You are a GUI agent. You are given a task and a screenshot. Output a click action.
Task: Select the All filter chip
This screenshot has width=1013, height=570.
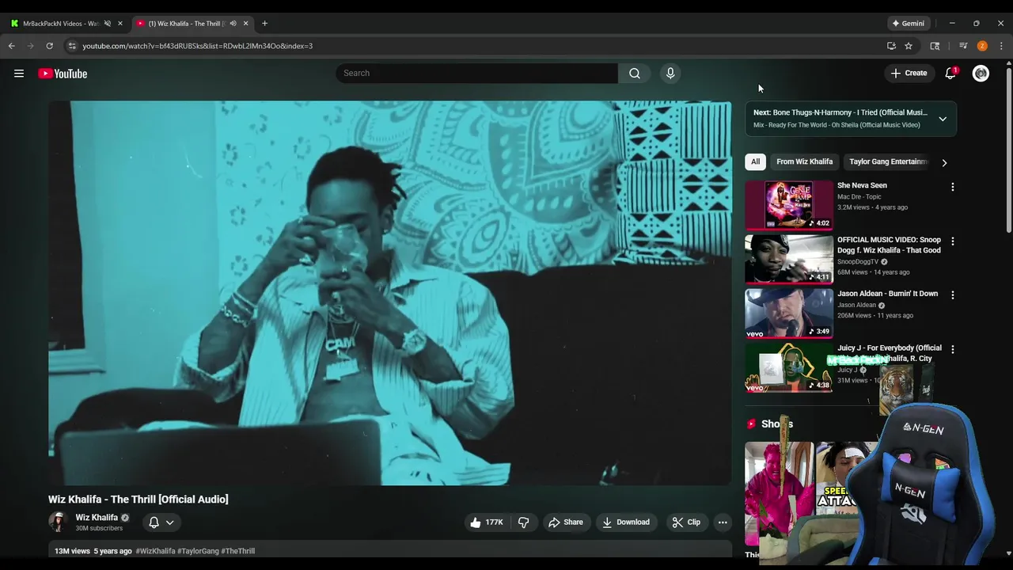tap(756, 161)
